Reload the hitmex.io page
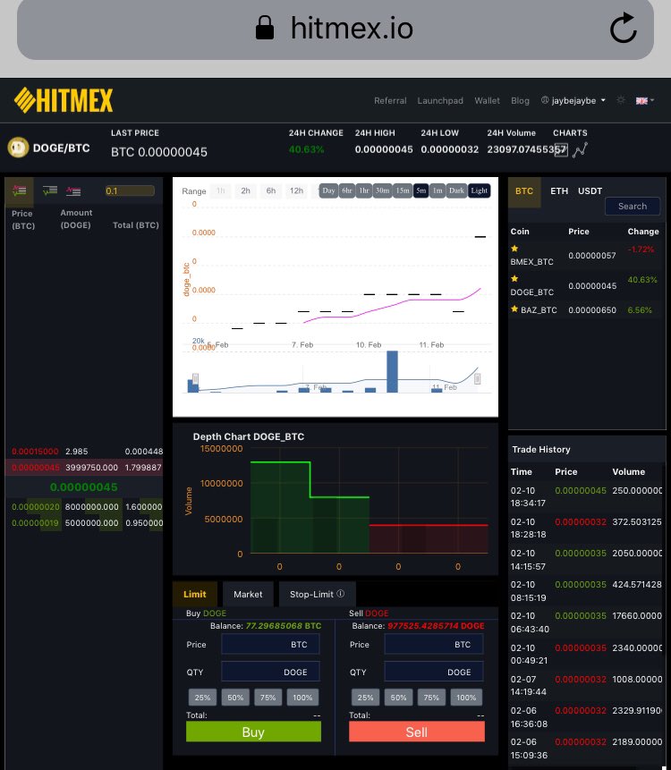 pos(624,28)
